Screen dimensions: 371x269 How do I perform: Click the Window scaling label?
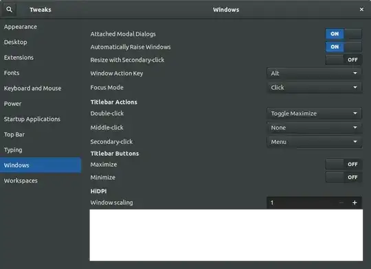tap(112, 202)
